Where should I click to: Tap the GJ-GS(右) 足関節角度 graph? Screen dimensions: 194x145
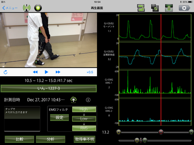pyautogui.click(x=155, y=56)
